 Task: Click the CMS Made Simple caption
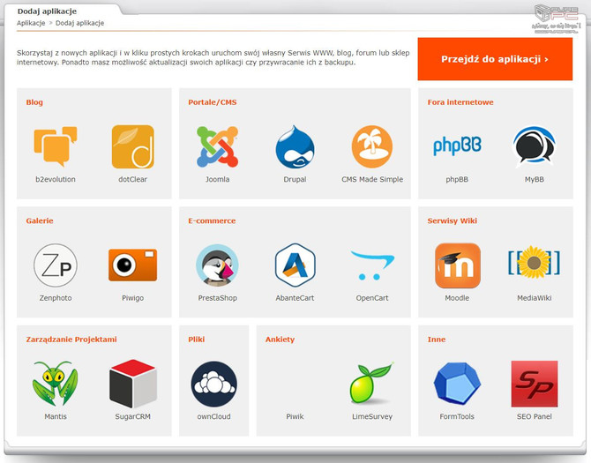372,179
